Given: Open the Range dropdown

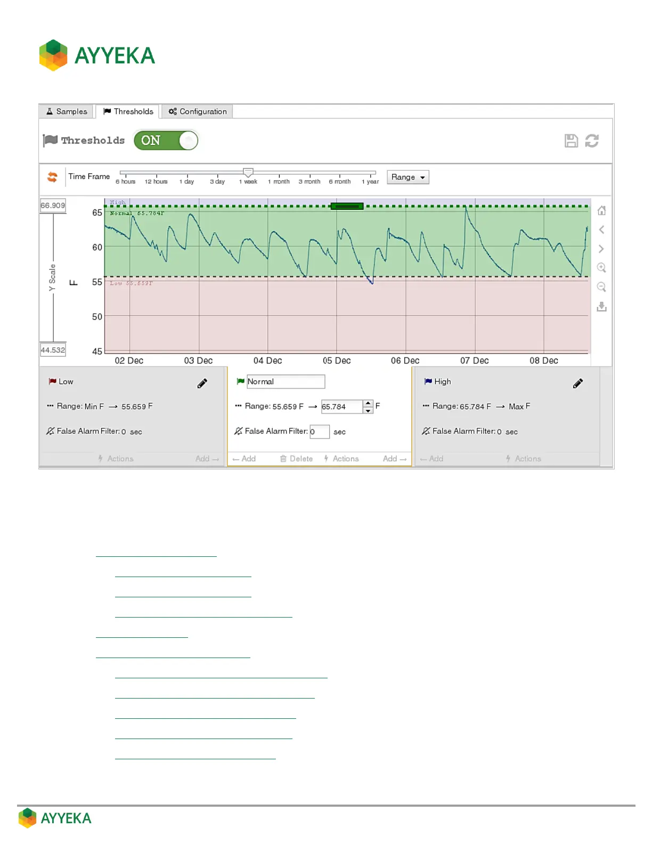Looking at the screenshot, I should coord(408,177).
